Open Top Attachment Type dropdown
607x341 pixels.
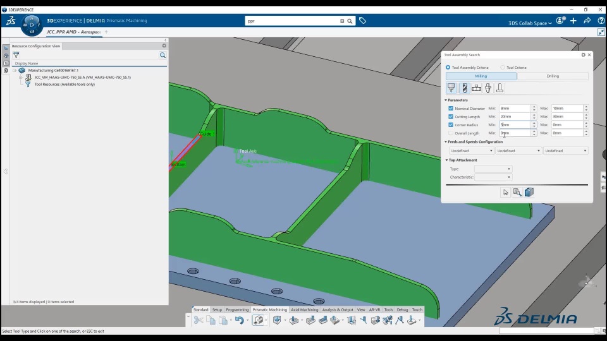point(493,169)
